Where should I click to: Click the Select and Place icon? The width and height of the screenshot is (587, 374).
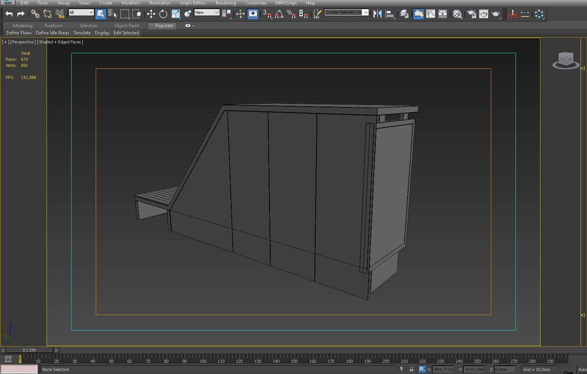188,14
